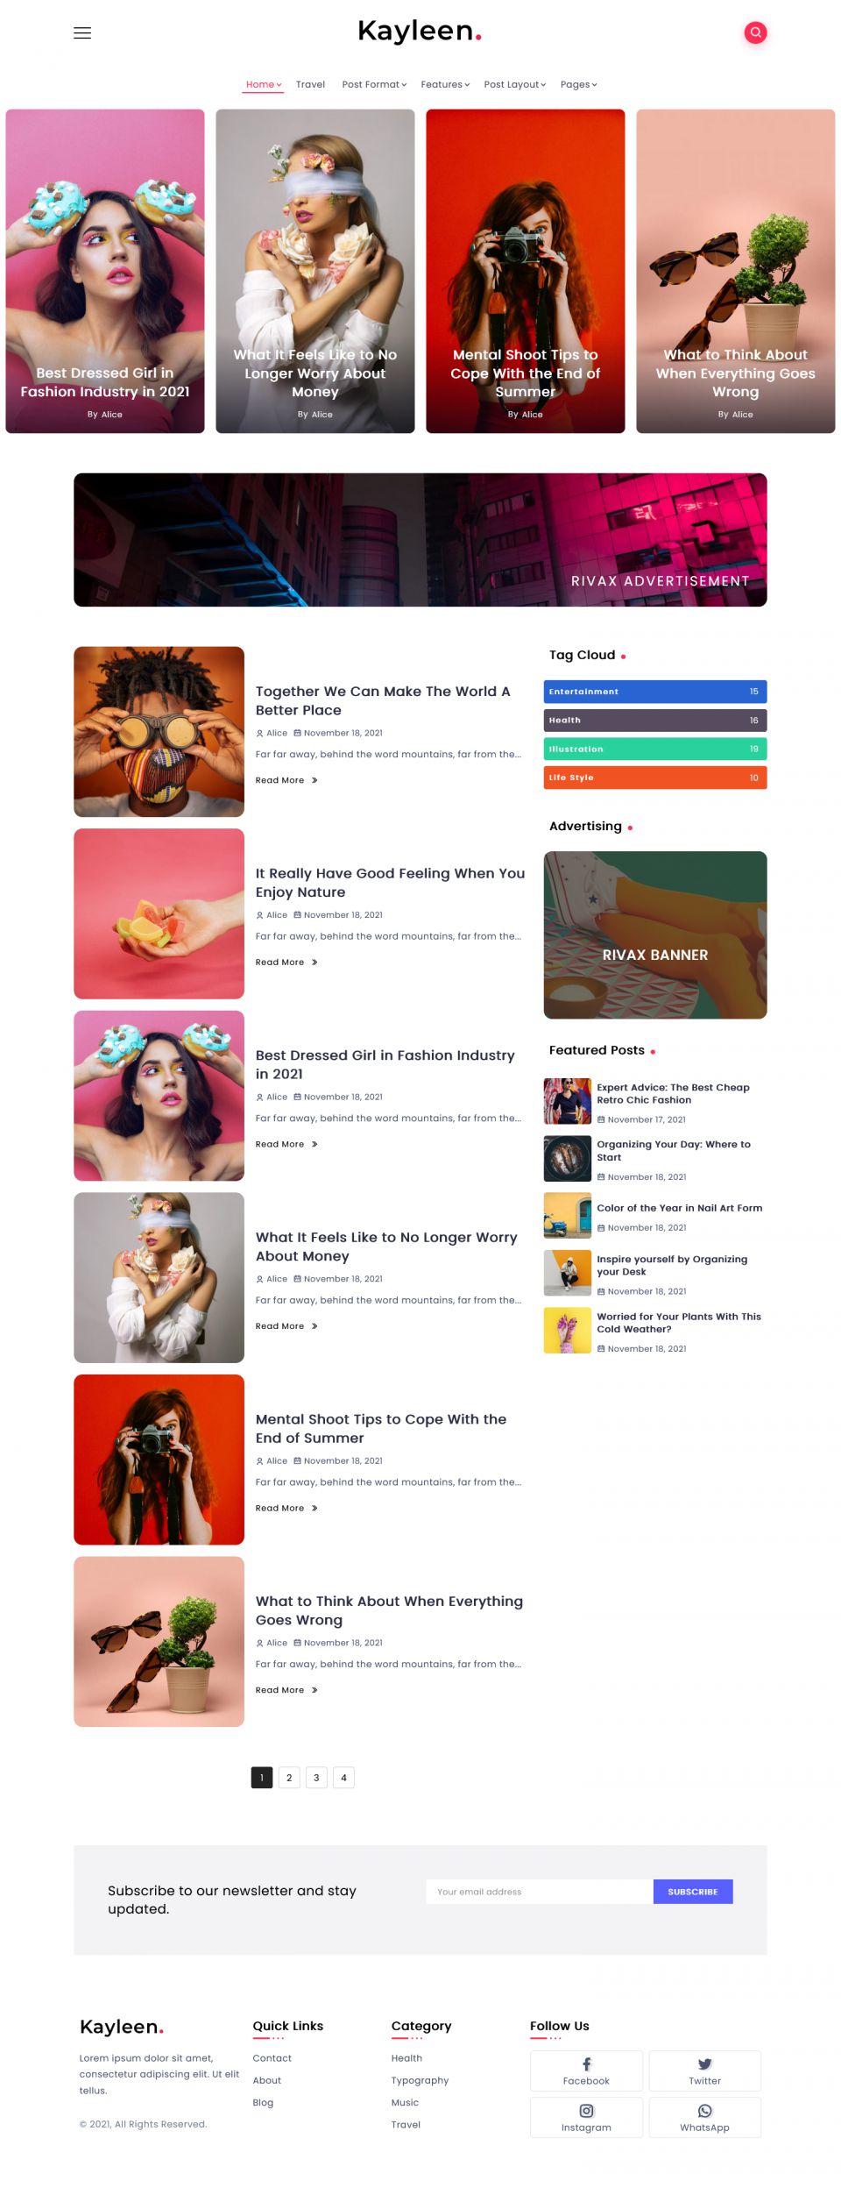Click the Read More arrow under Enjoy Nature post
The height and width of the screenshot is (2195, 841).
pos(314,962)
